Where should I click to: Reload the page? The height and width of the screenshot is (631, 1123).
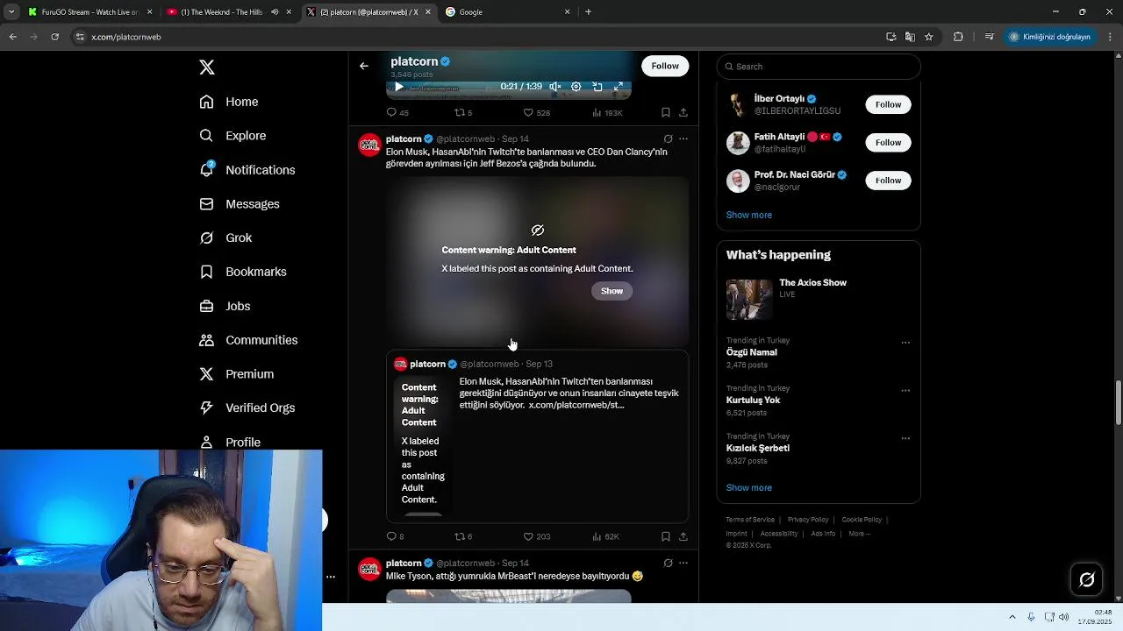tap(54, 37)
